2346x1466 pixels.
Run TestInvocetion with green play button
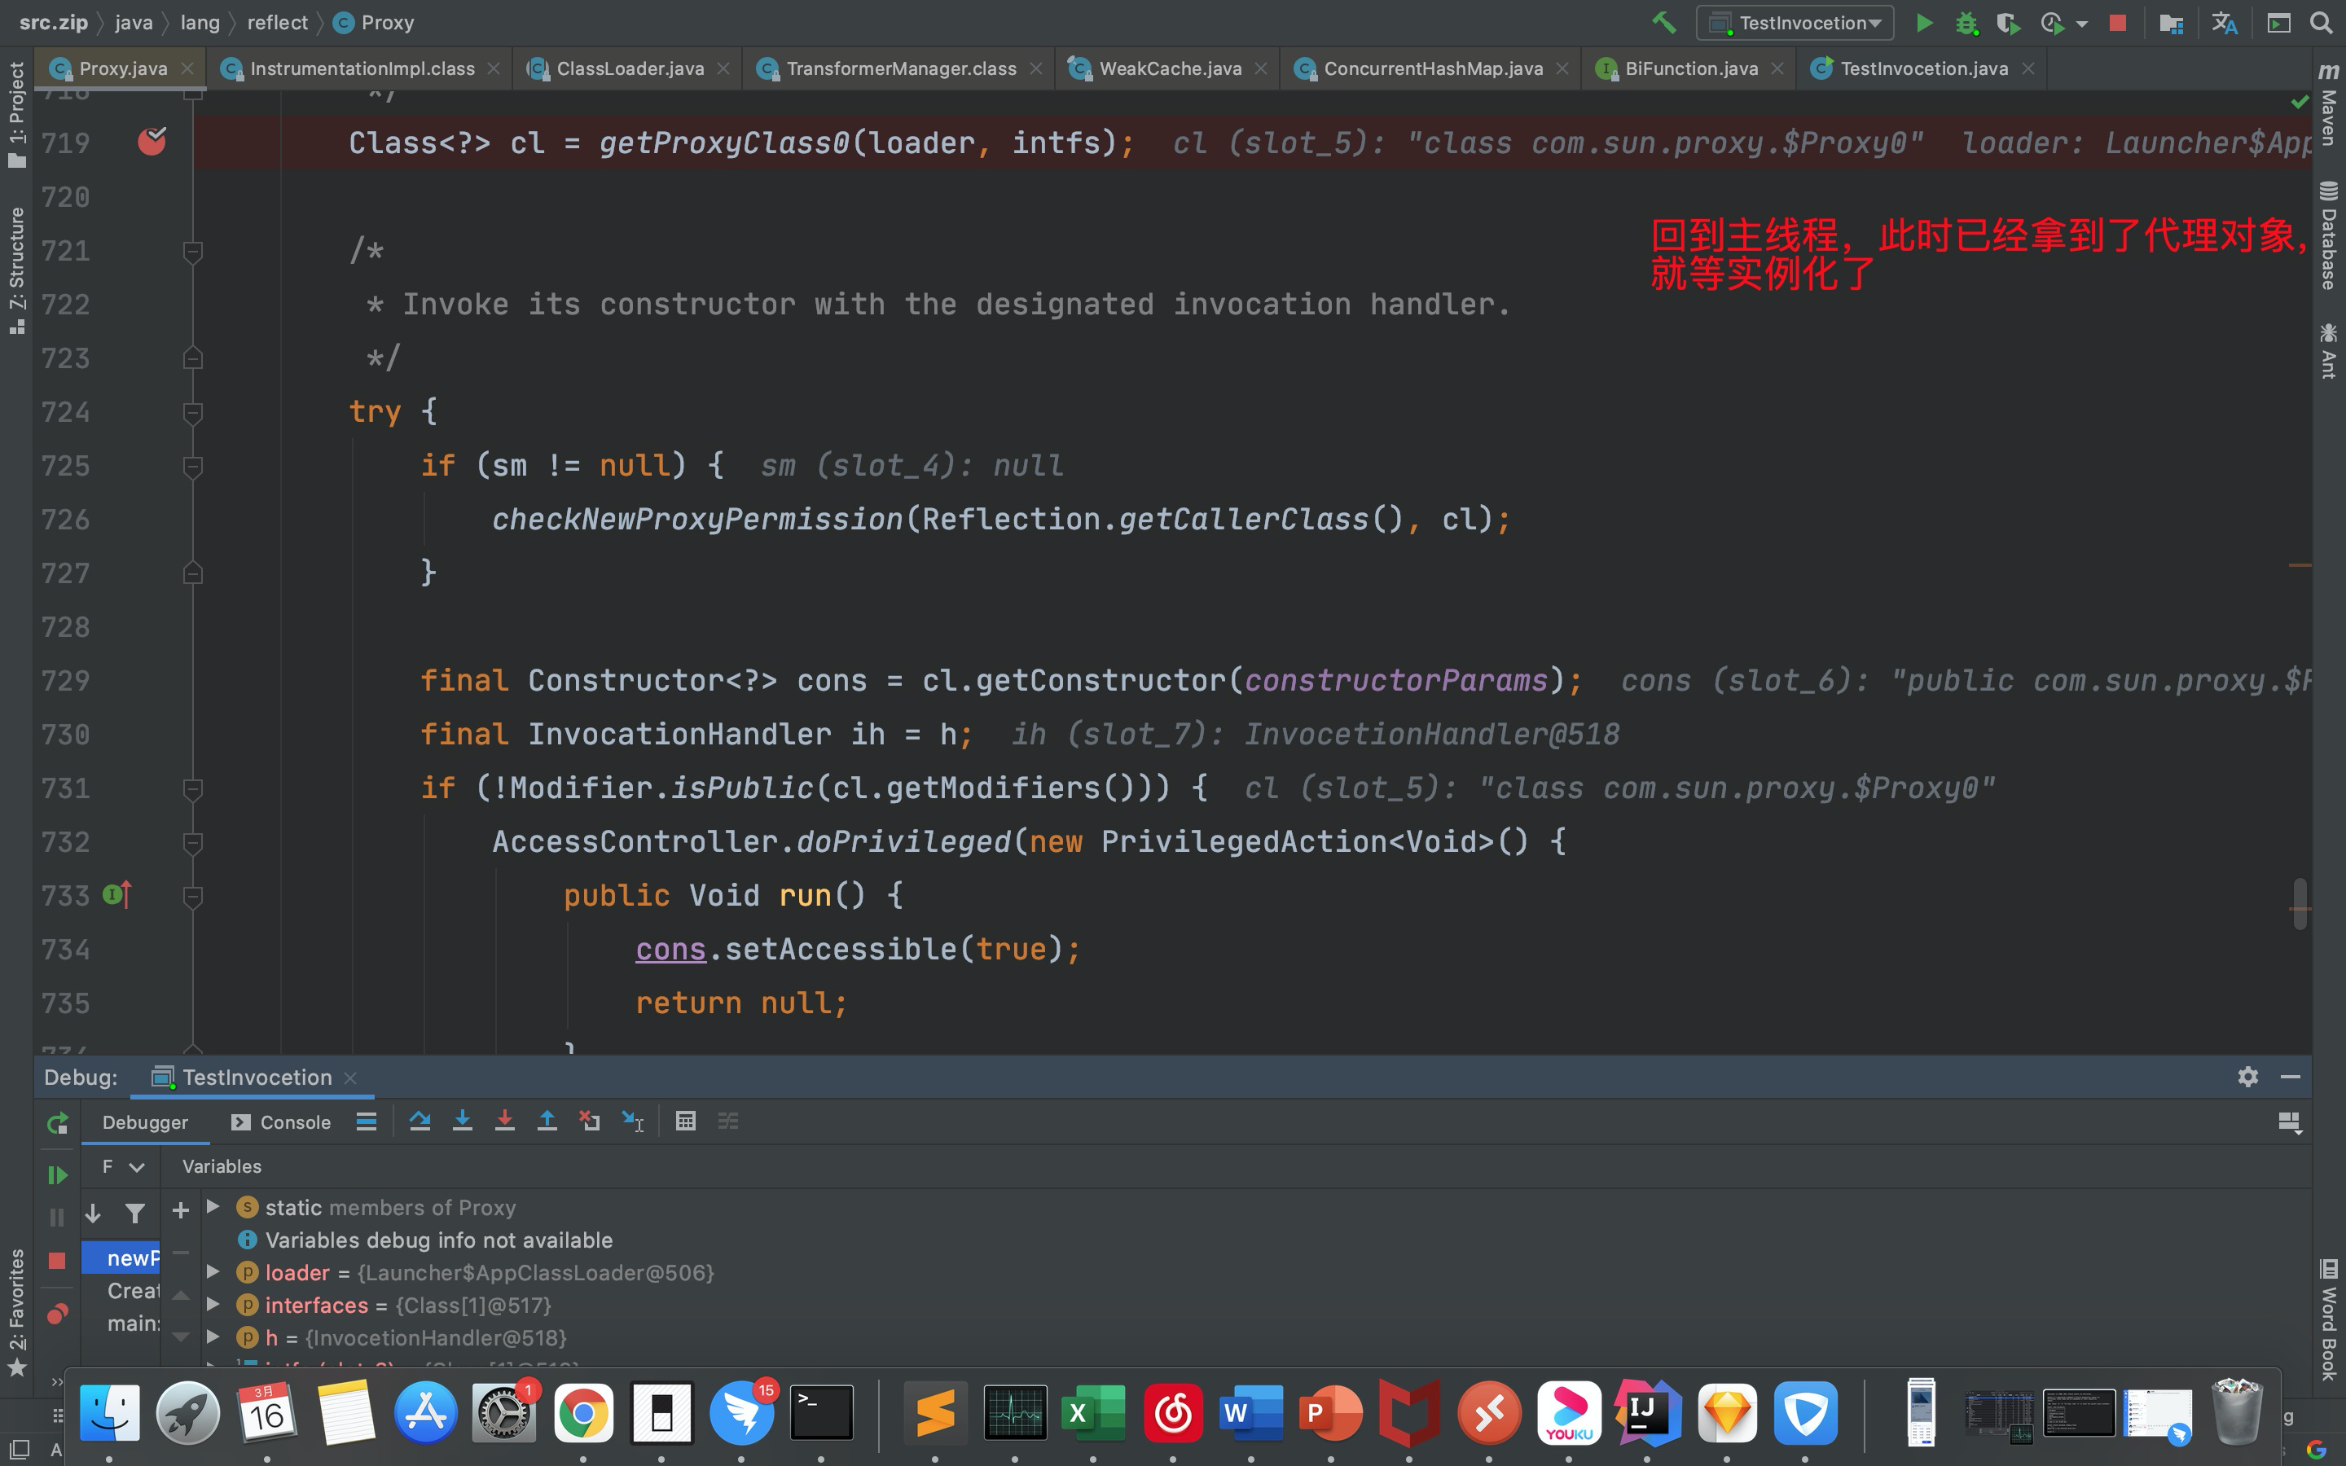point(1924,22)
